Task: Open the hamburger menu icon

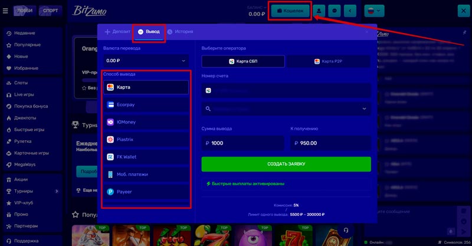Action: 5,11
